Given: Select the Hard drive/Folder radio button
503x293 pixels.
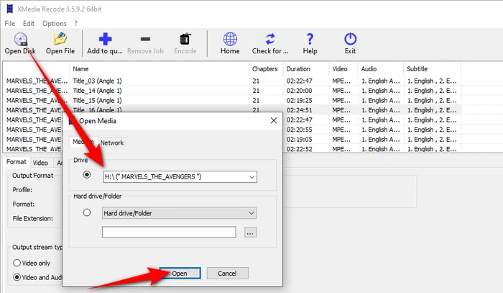Looking at the screenshot, I should pyautogui.click(x=88, y=213).
